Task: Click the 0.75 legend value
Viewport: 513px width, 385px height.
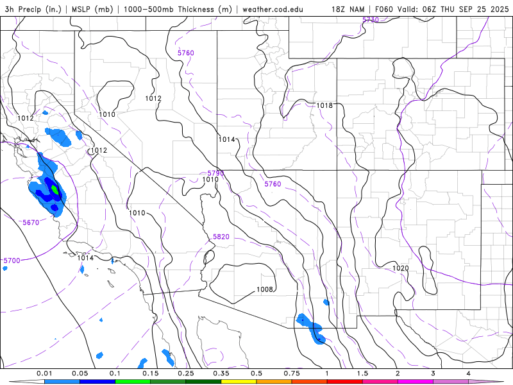Action: (292, 373)
